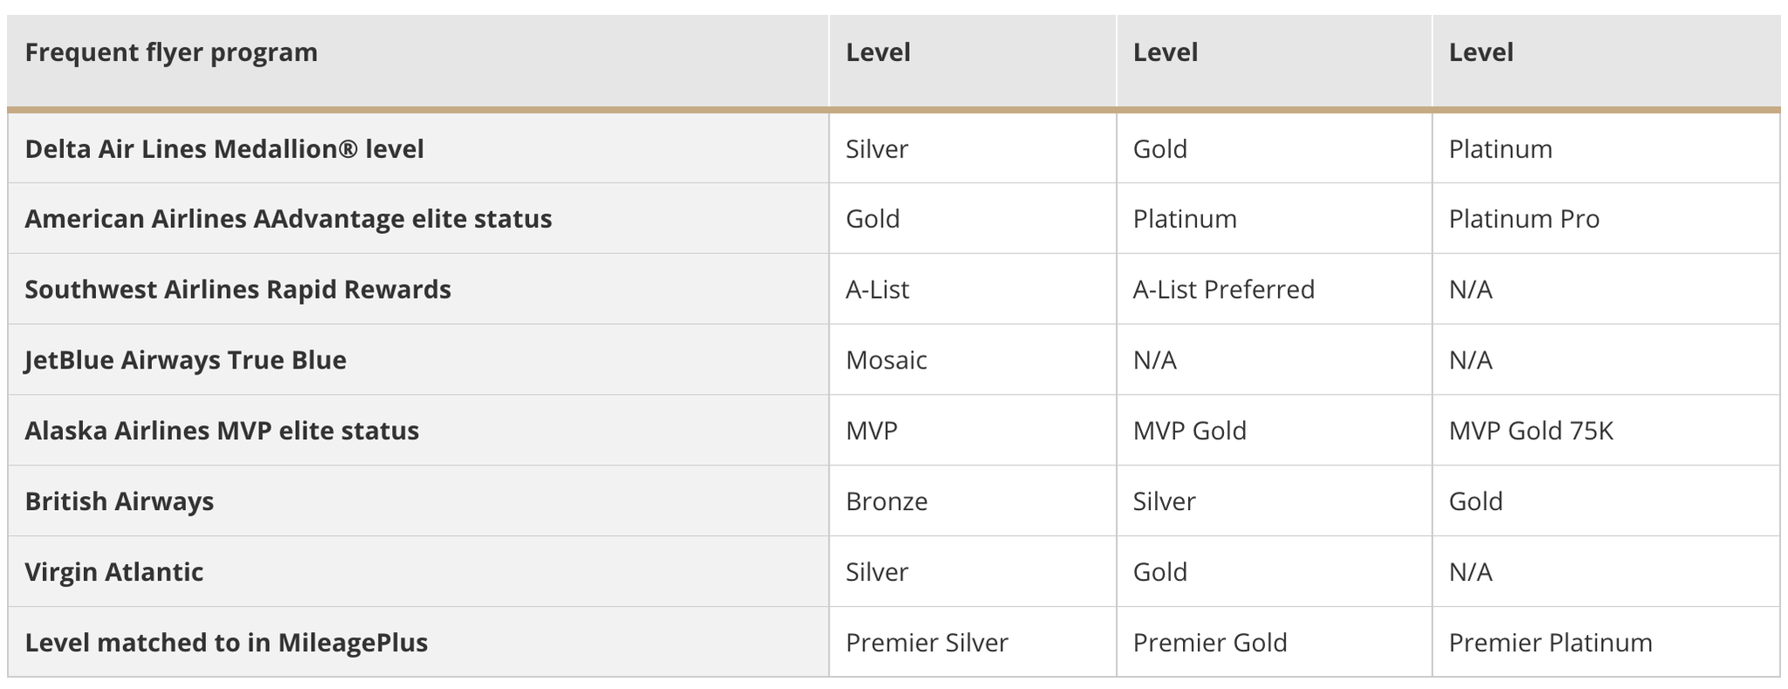Click the MVP Gold 75K cell
This screenshot has height=689, width=1788.
pyautogui.click(x=1530, y=431)
